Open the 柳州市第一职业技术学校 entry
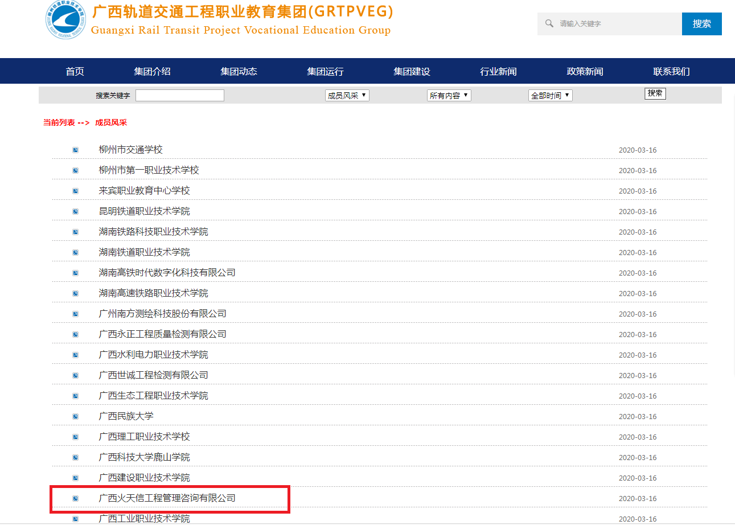735x525 pixels. coord(149,170)
